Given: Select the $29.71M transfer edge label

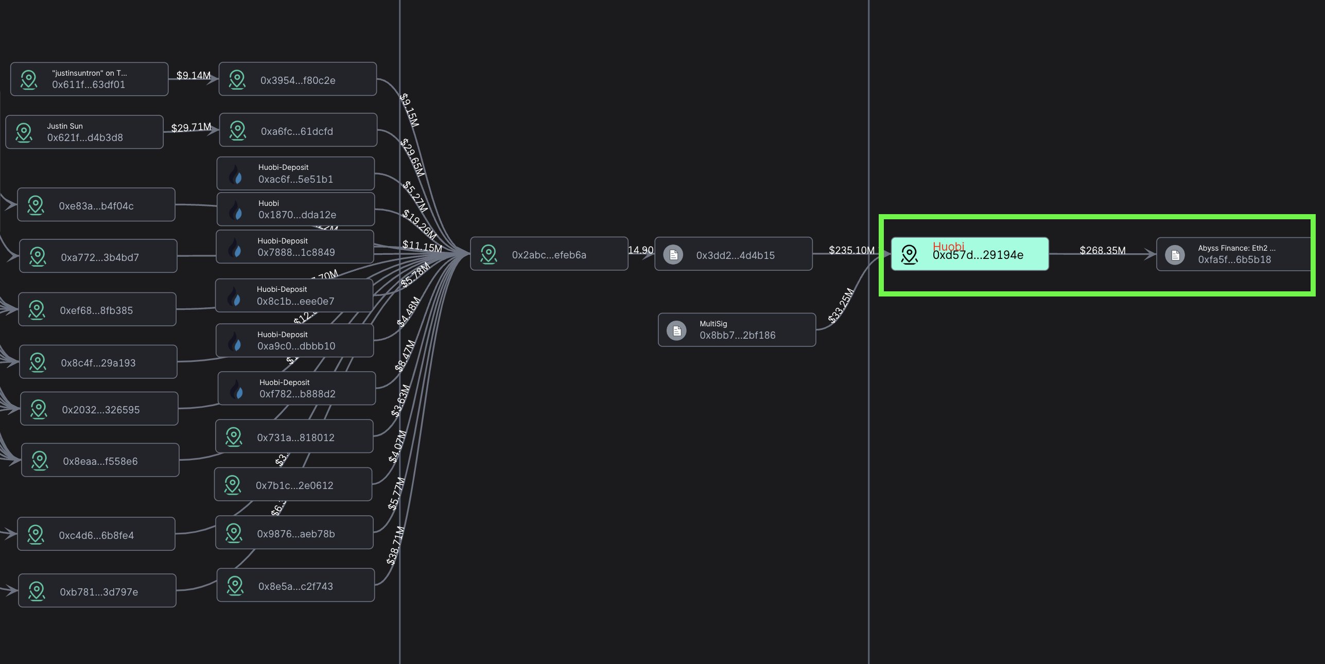Looking at the screenshot, I should pyautogui.click(x=191, y=127).
